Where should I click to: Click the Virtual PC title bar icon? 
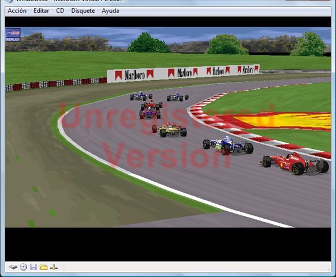pos(9,1)
